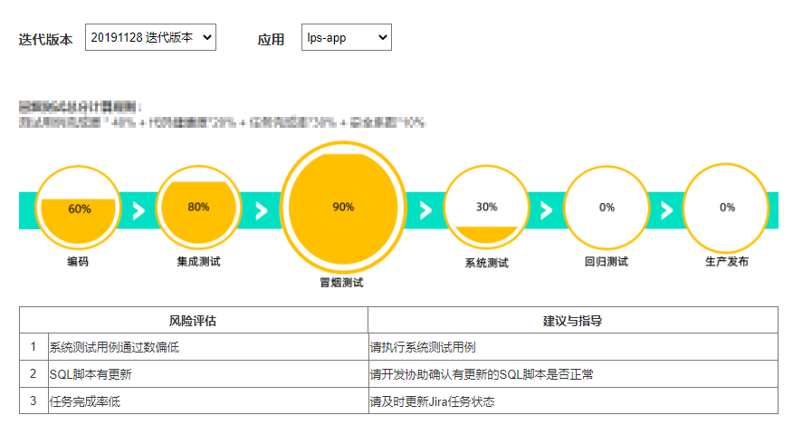Click the 风险评估 column header
Screen dimensions: 793x425
(x=194, y=320)
